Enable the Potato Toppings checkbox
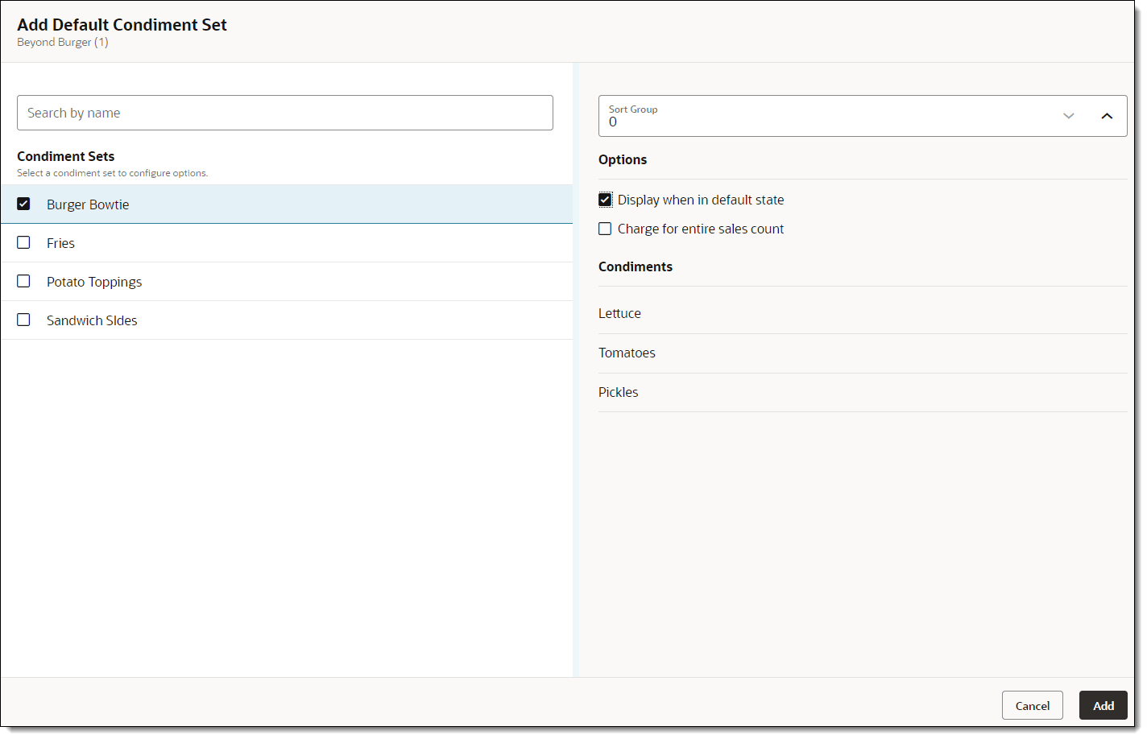This screenshot has height=739, width=1147. click(23, 281)
